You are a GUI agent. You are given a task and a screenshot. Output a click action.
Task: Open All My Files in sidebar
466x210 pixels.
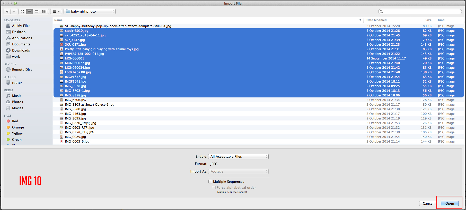pyautogui.click(x=21, y=26)
